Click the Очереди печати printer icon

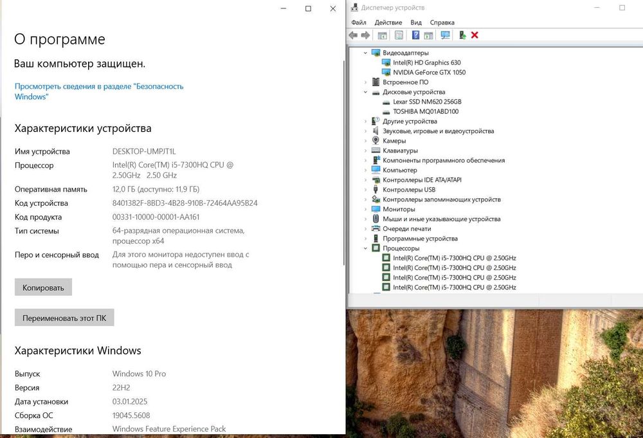coord(376,228)
